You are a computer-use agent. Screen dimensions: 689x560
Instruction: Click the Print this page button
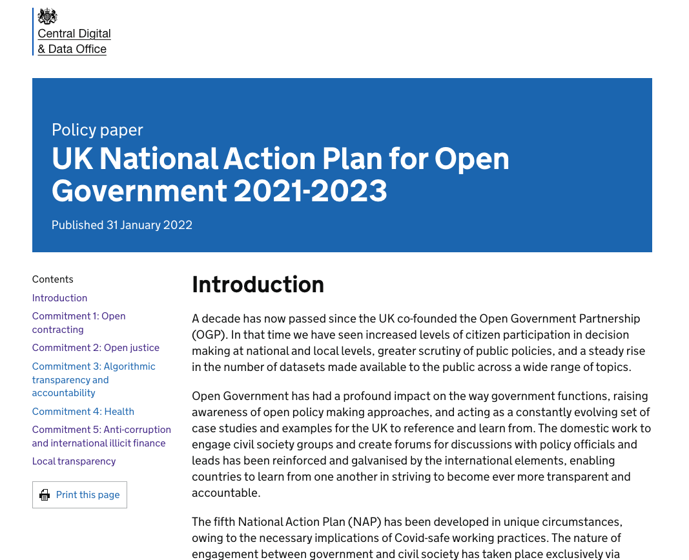79,495
